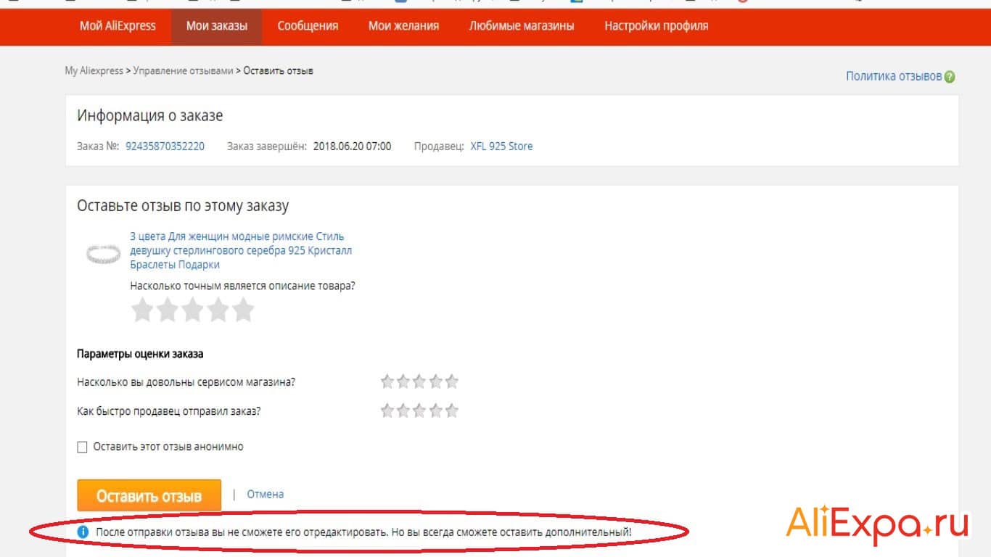Open seller XFL 925 Store link

coord(501,147)
